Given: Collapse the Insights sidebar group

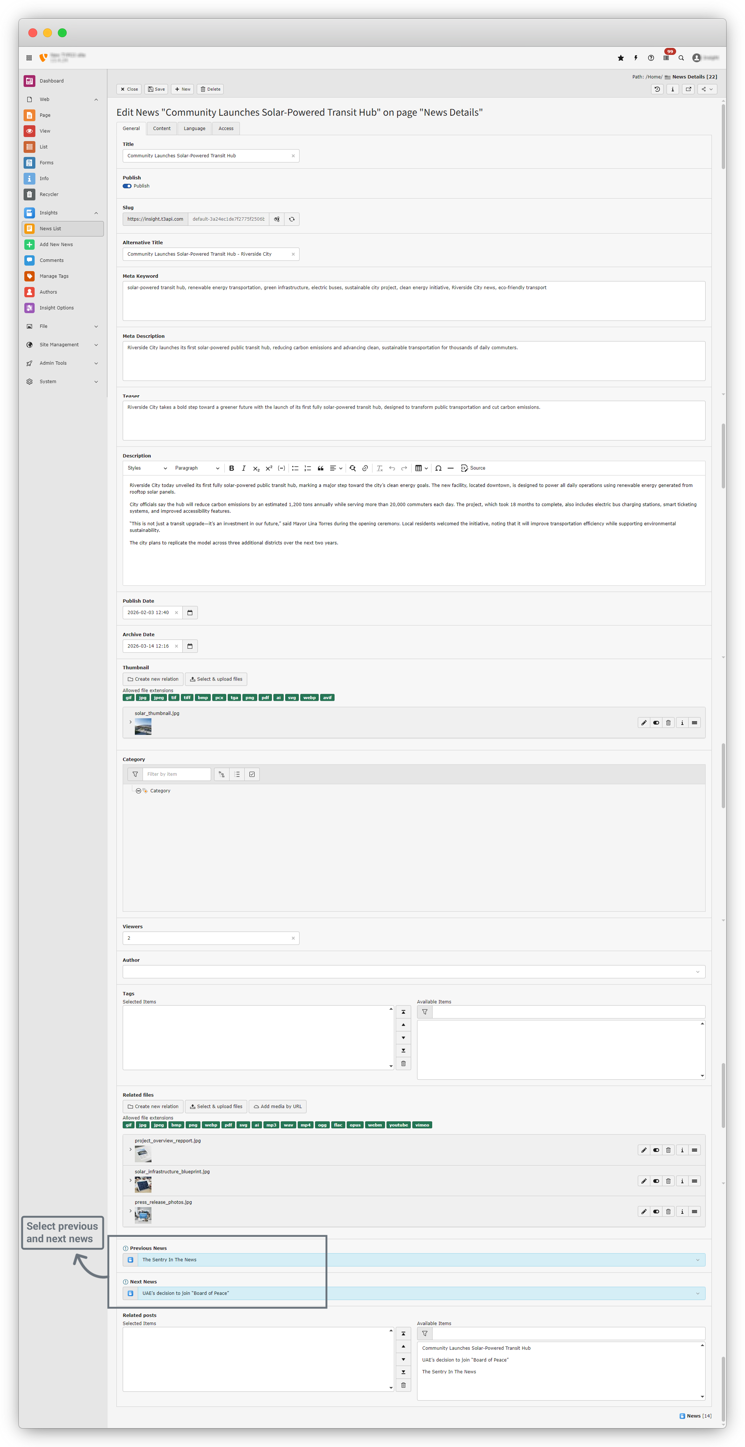Looking at the screenshot, I should [x=96, y=213].
